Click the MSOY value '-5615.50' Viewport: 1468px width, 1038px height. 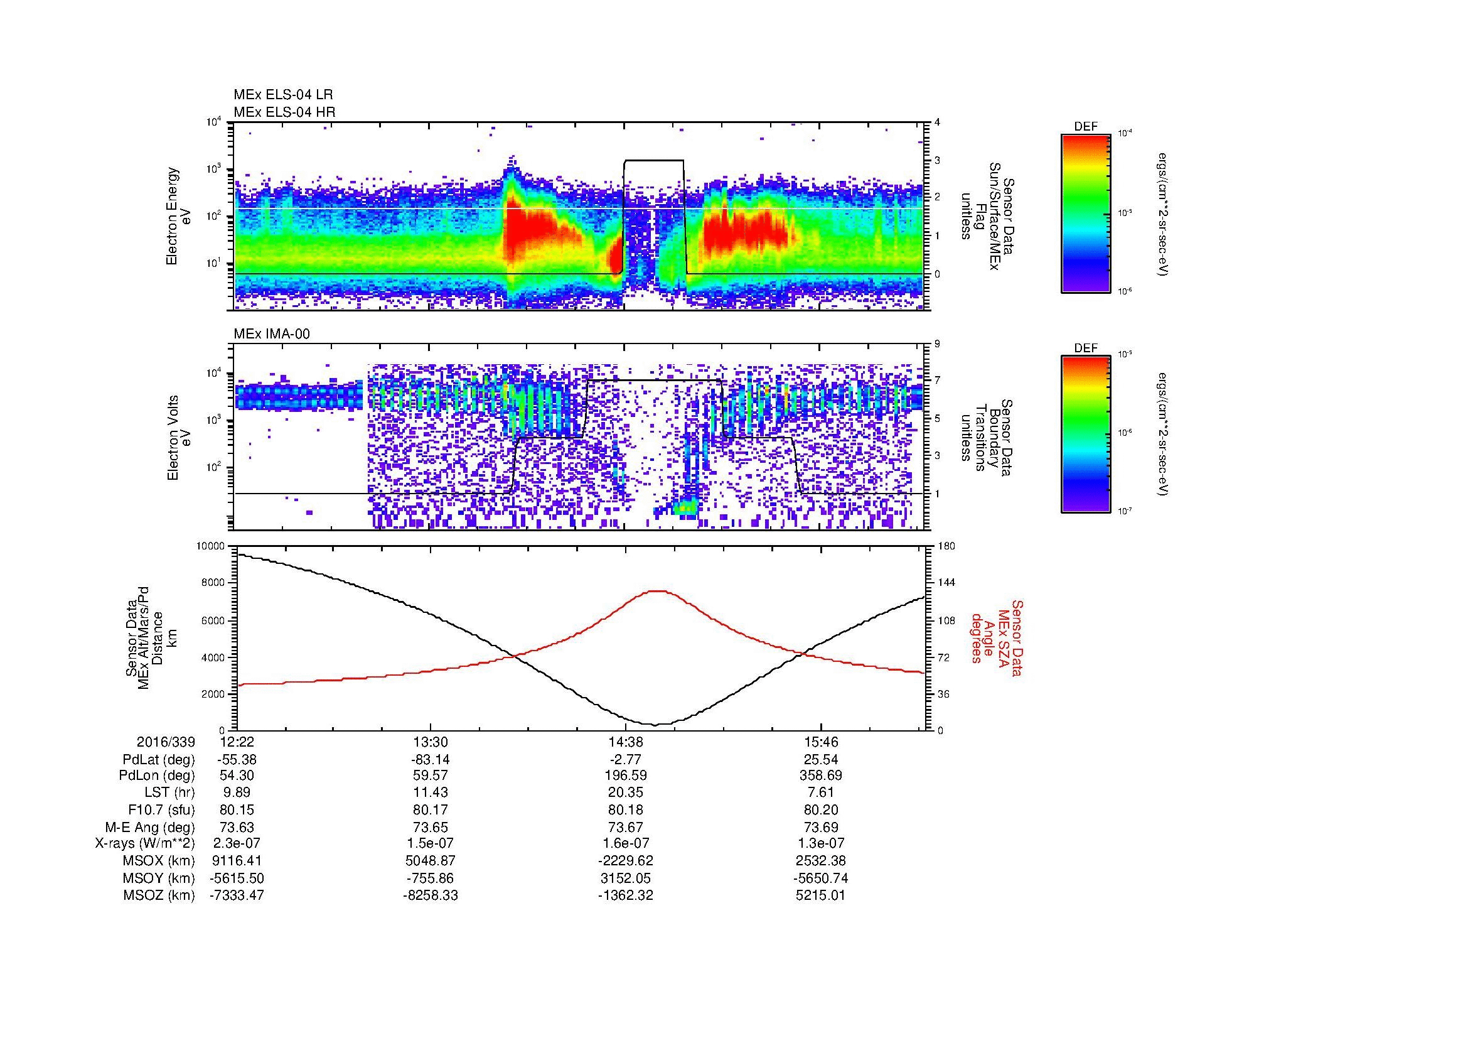click(237, 878)
